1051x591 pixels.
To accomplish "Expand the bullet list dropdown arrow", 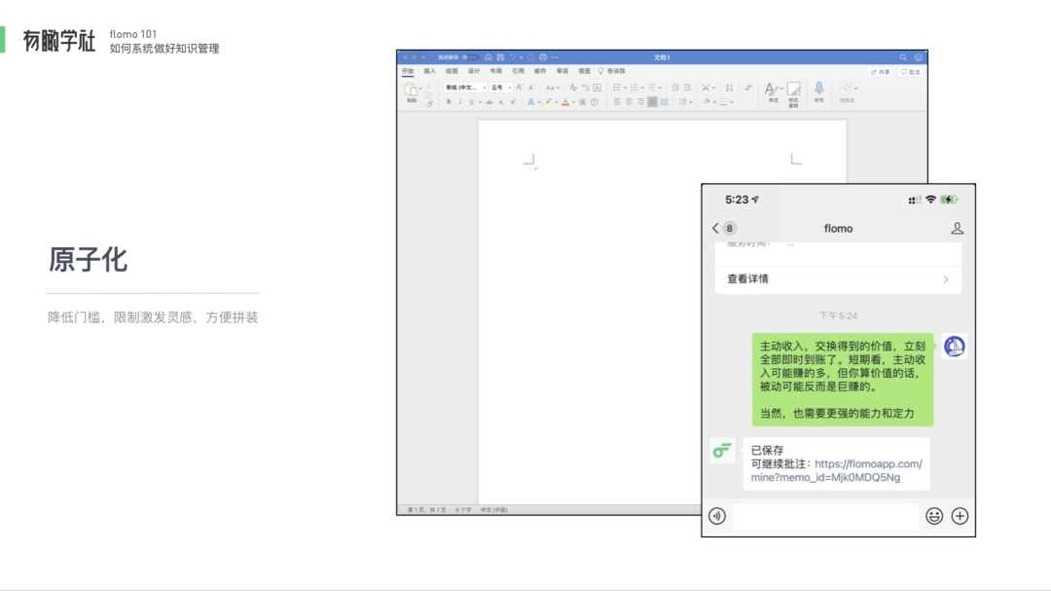I will click(x=626, y=88).
